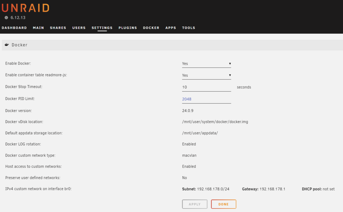Focus the Docker PID Limit field
343x212 pixels.
(206, 99)
